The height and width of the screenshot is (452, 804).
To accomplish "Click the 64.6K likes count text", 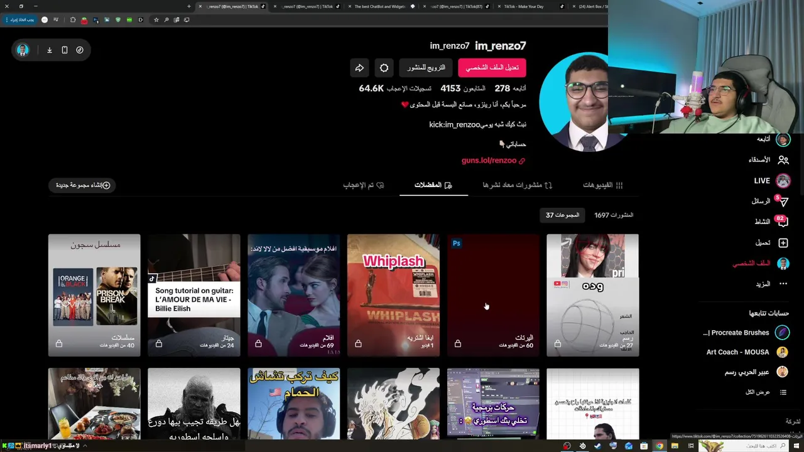I will 395,89.
